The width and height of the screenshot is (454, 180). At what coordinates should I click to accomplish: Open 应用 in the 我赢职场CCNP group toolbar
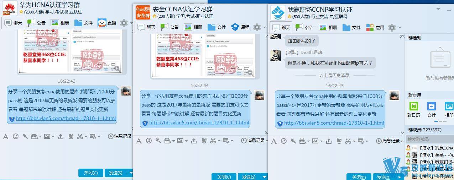[x=375, y=27]
